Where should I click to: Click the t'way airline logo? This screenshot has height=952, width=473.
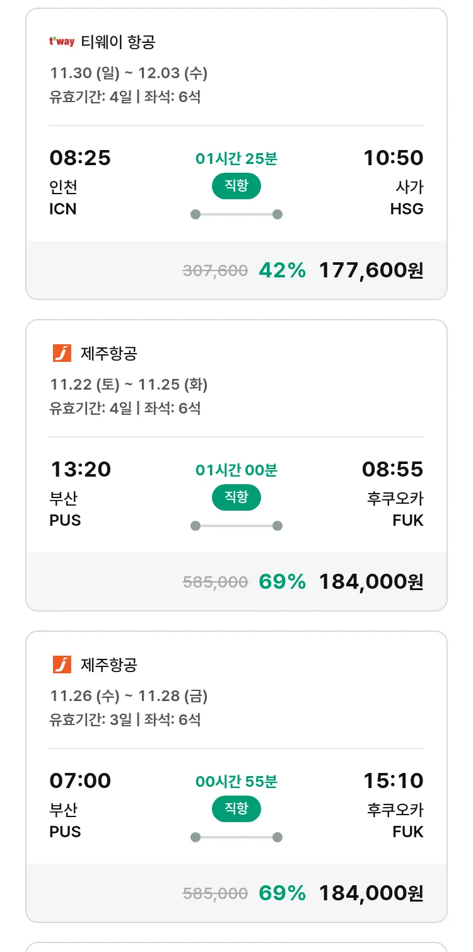[62, 42]
